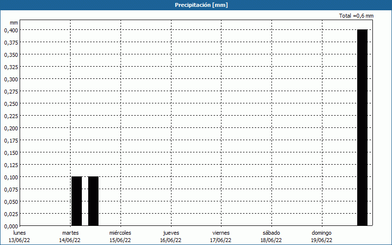Click the 0,125 y-axis value

click(11, 165)
